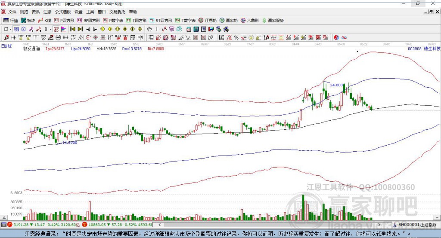Click the 002908 德生科技 stock label

click(424, 49)
